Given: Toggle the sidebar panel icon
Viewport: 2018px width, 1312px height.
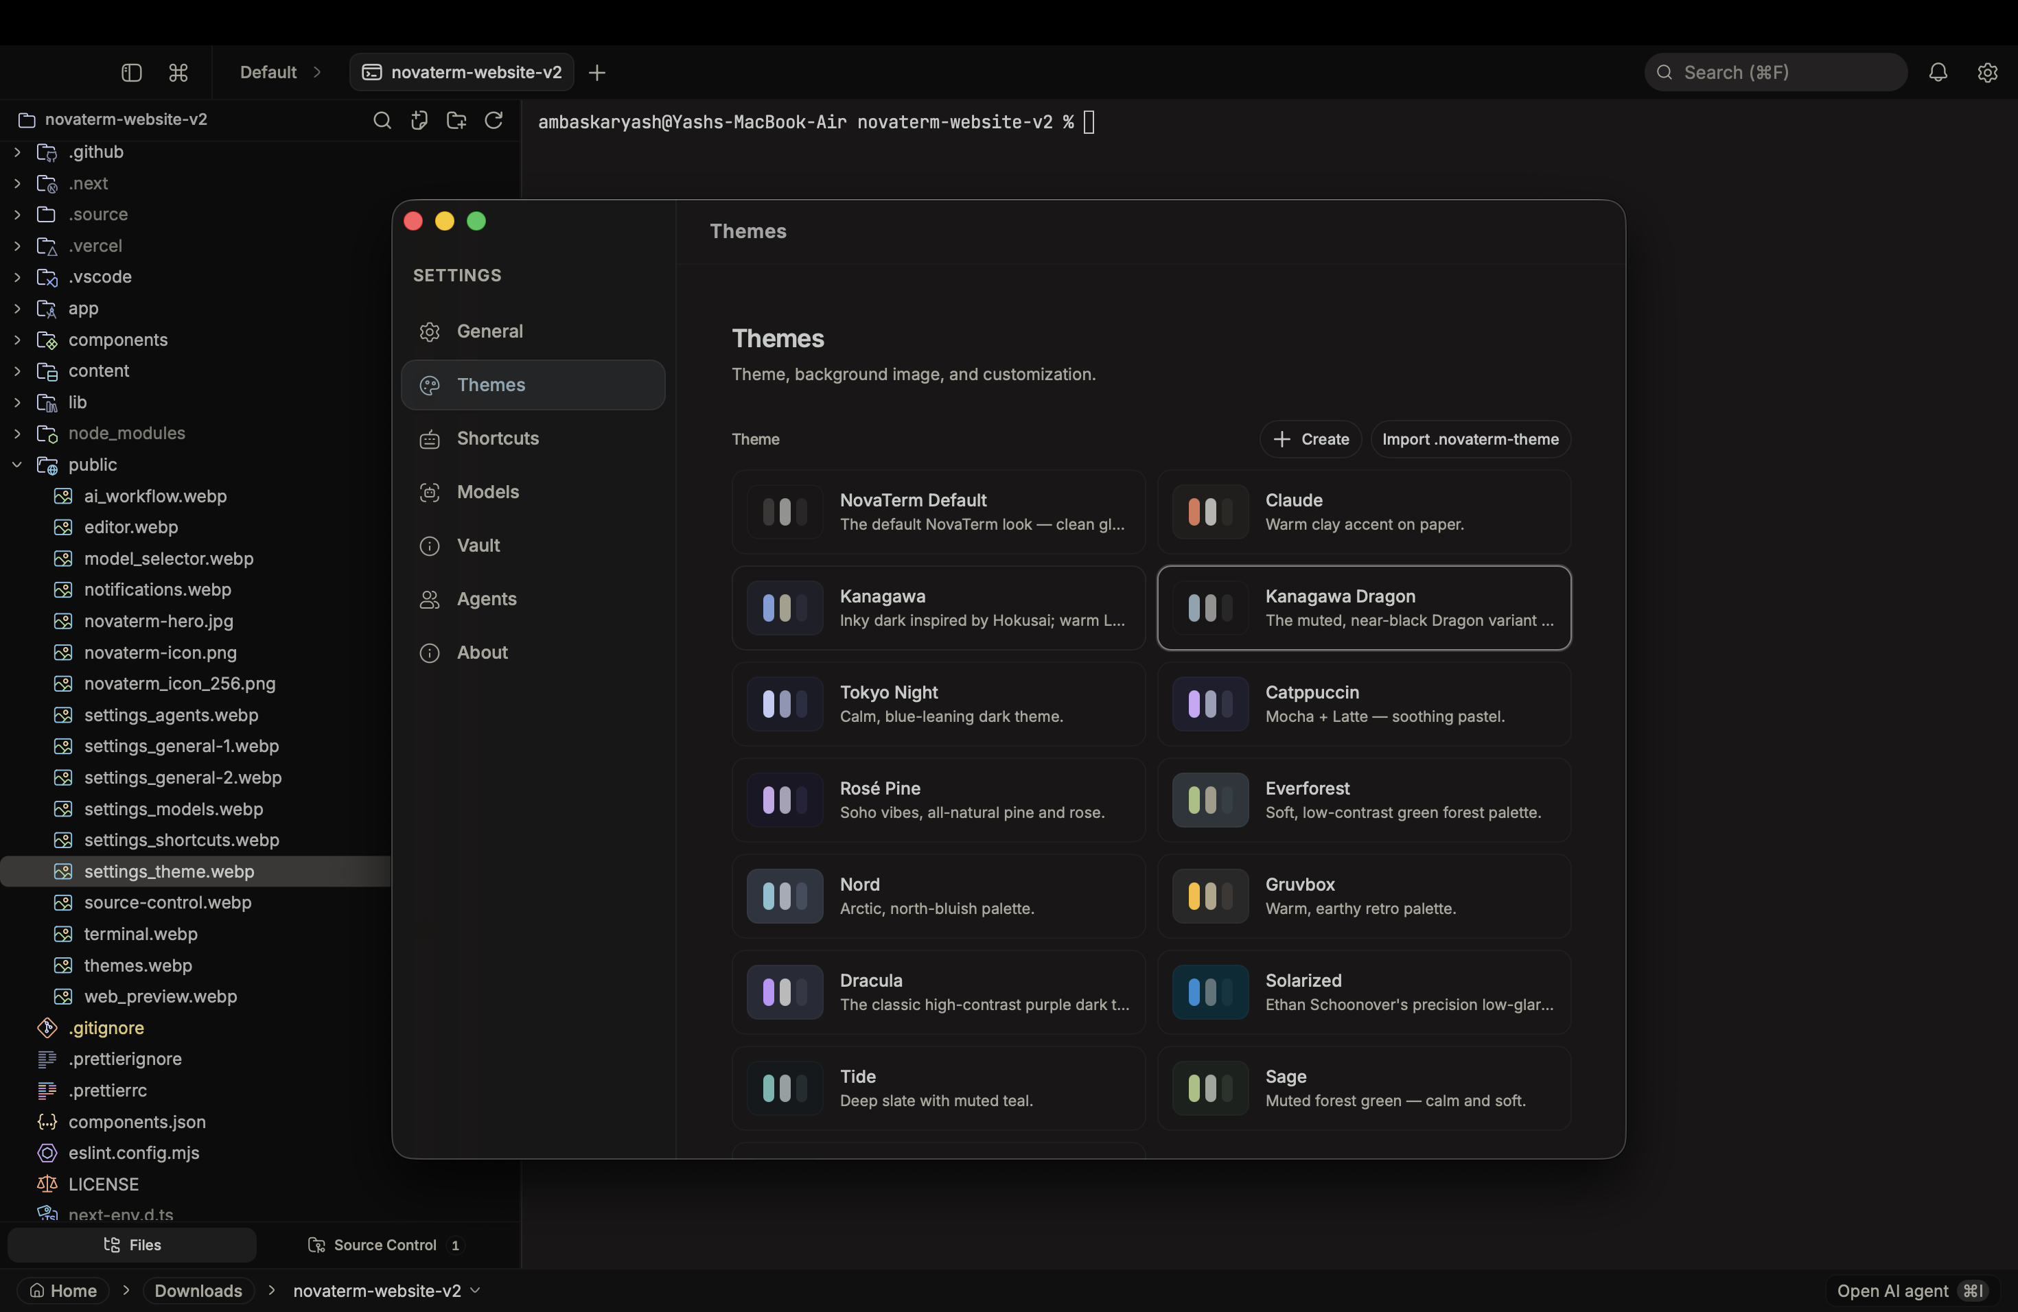Looking at the screenshot, I should click(x=131, y=72).
